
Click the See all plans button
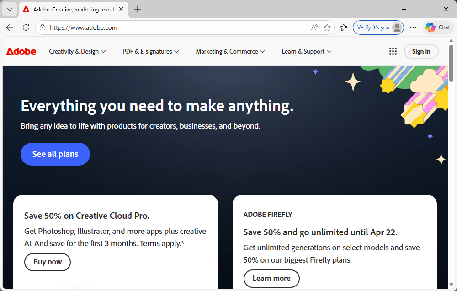point(55,154)
